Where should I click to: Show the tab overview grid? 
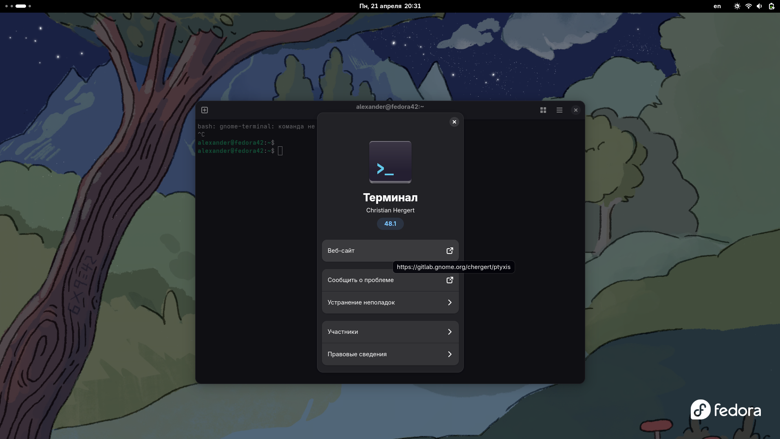543,110
